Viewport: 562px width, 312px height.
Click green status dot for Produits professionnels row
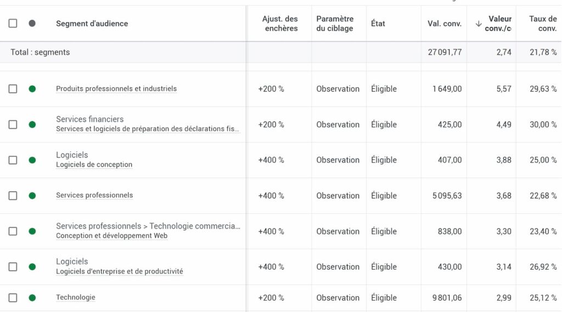point(32,89)
